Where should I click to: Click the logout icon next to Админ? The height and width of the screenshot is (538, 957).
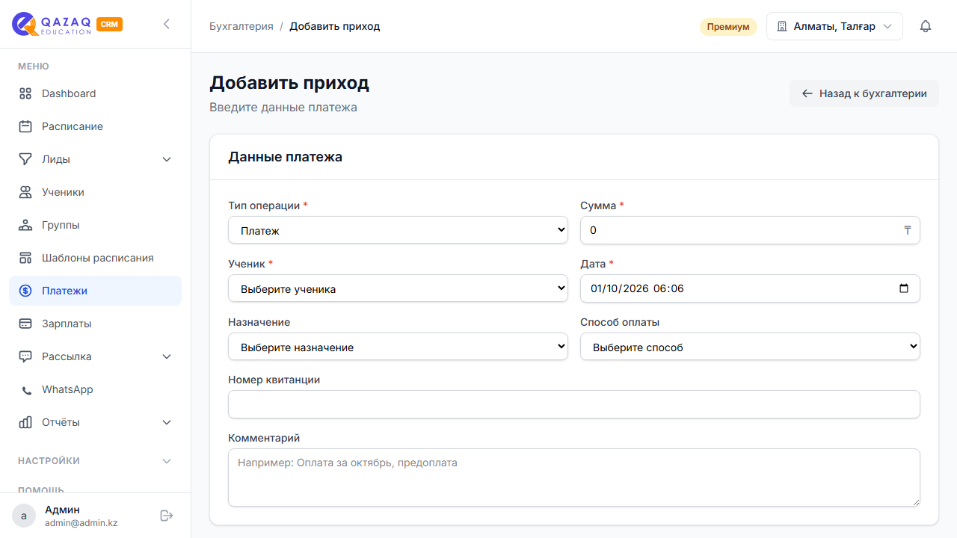click(x=167, y=516)
